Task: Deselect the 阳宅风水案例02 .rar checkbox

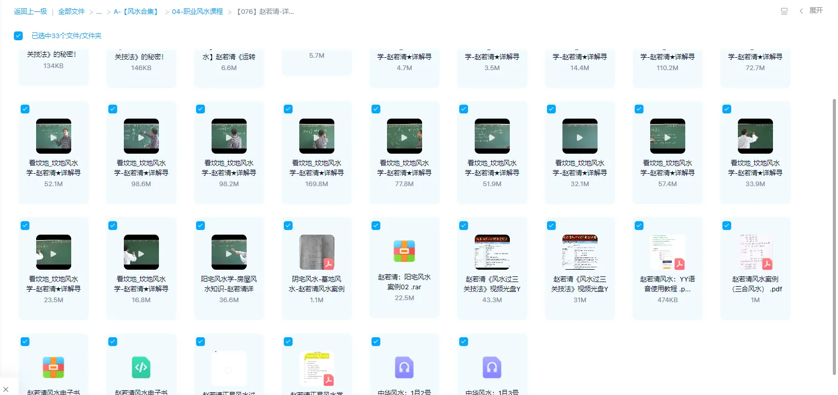Action: 376,225
